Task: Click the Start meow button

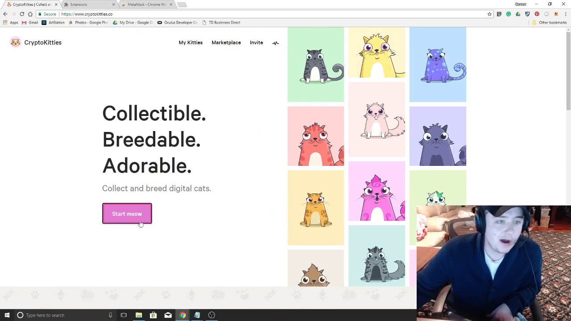Action: 127,214
